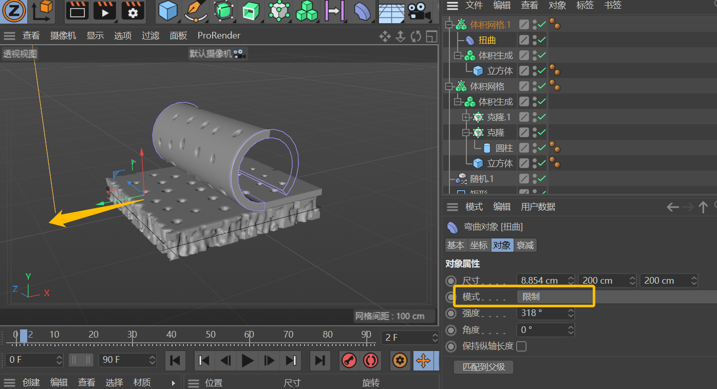Click the floor environment icon
The image size is (717, 389).
[x=391, y=12]
